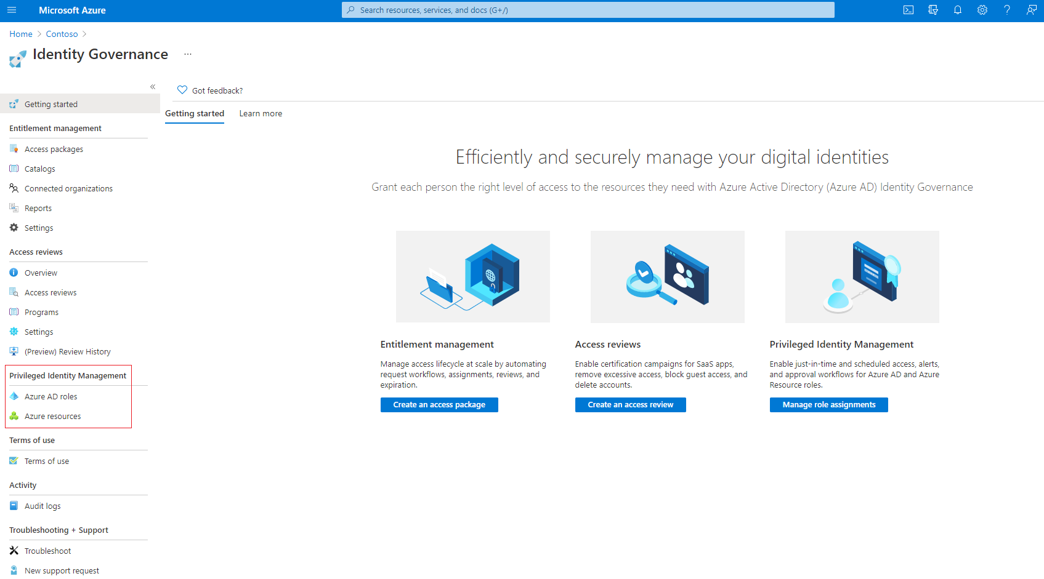The height and width of the screenshot is (579, 1044).
Task: Click the search resources input field
Action: 588,10
